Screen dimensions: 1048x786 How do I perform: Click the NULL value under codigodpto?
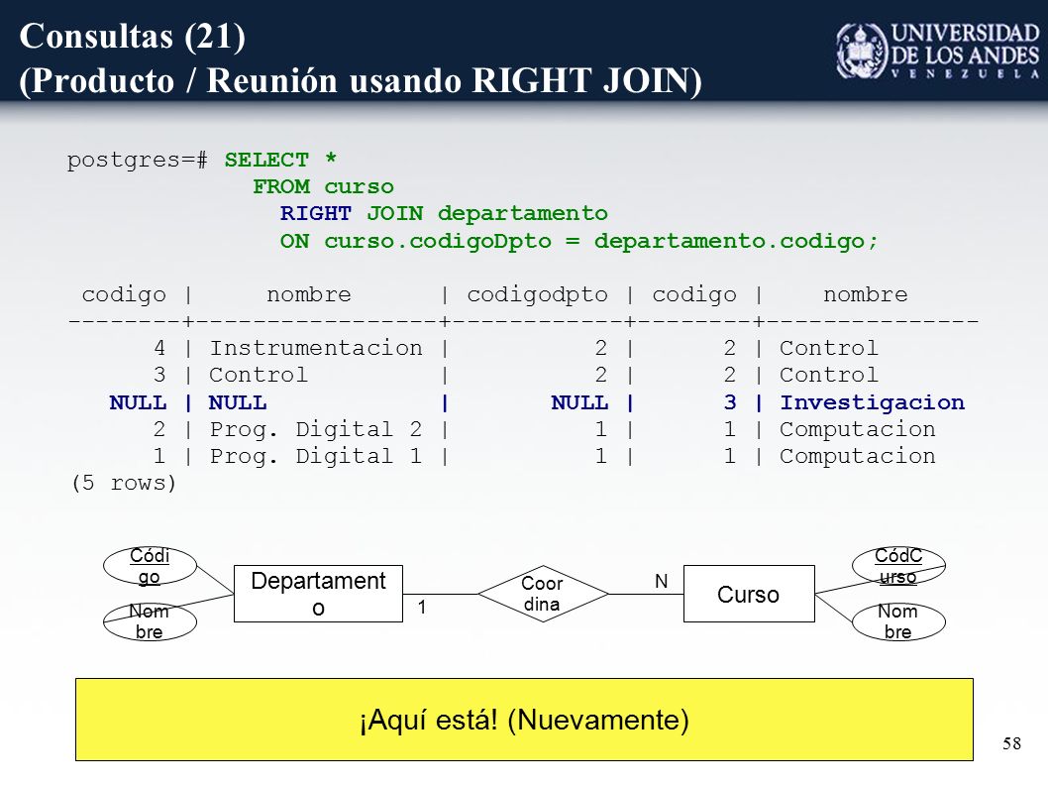coord(579,402)
